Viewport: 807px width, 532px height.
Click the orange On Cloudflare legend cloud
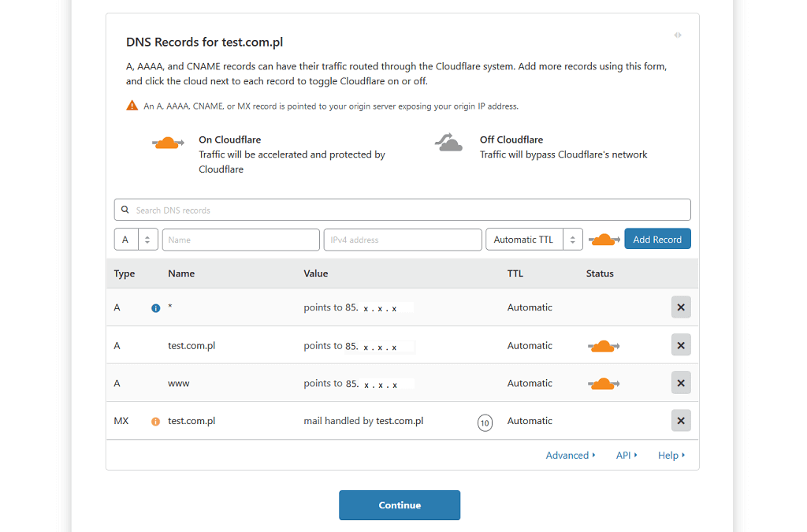coord(168,143)
